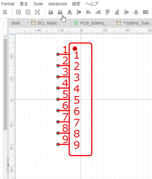Image resolution: width=152 pixels, height=179 pixels.
Task: Click the align bottom icon
Action: pyautogui.click(x=117, y=12)
